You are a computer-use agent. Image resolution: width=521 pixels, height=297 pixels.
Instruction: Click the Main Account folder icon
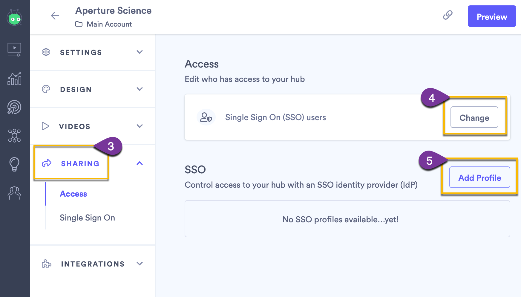point(79,24)
